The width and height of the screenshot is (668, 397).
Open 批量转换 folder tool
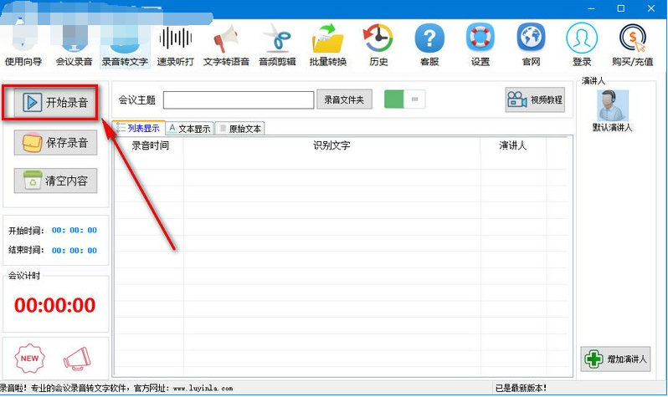pos(328,46)
